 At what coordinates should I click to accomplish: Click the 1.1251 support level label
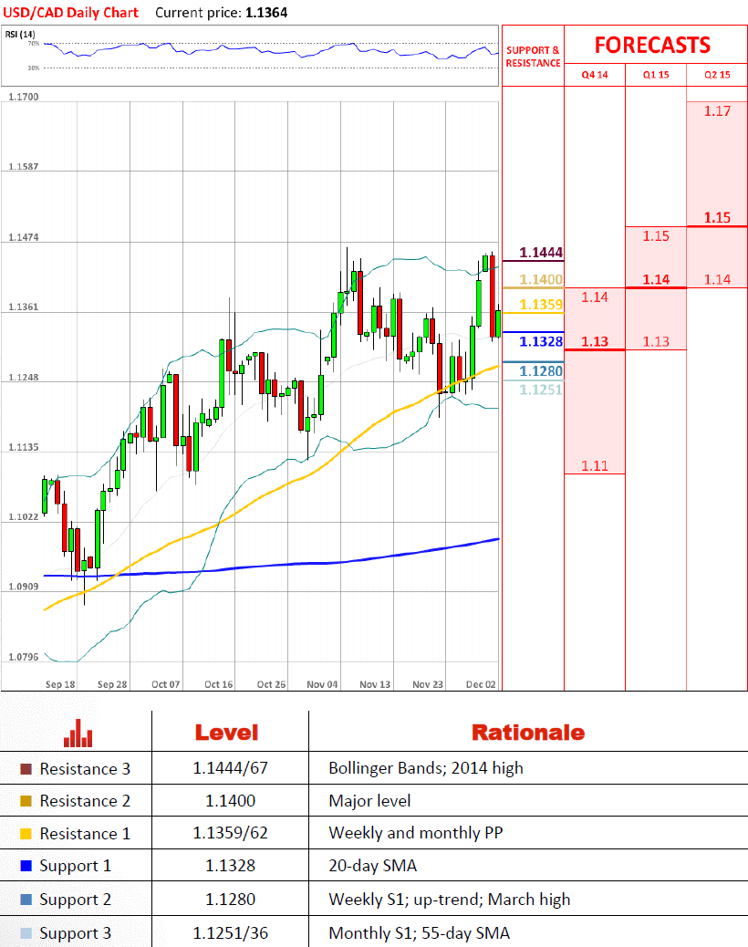(x=541, y=390)
